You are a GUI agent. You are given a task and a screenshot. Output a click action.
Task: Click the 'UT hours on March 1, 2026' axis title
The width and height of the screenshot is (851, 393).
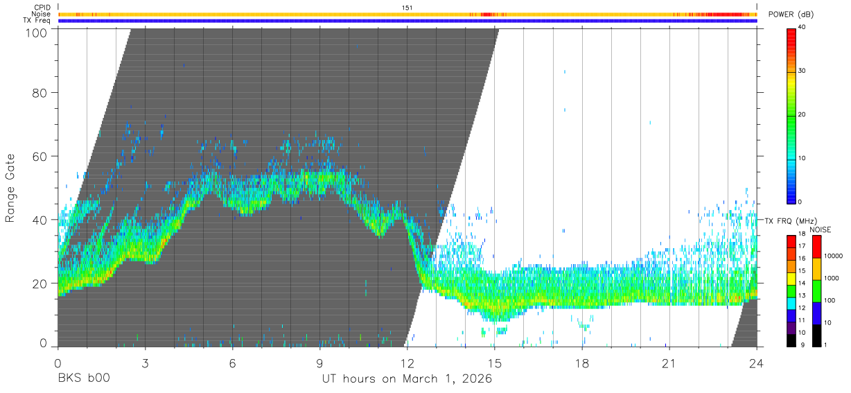(x=407, y=379)
